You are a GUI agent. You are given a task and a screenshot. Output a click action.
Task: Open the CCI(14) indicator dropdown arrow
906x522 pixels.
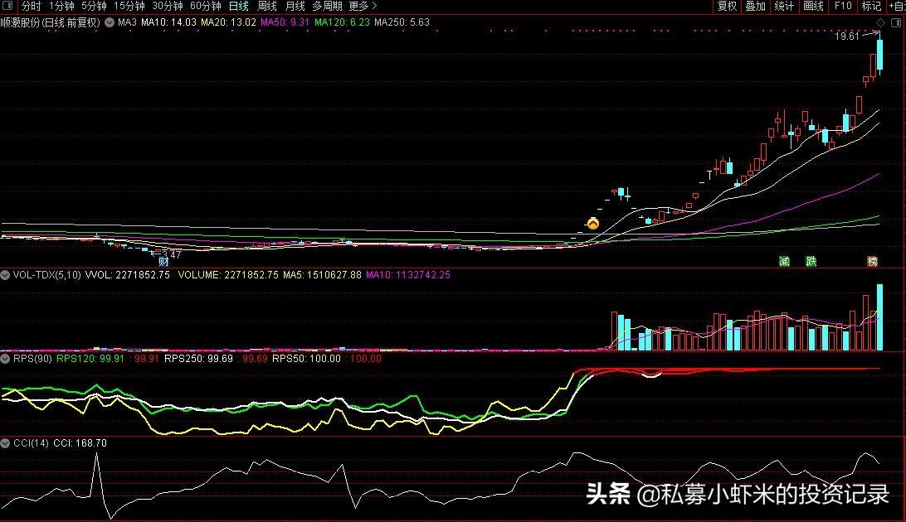(x=5, y=443)
